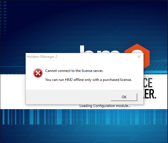Screen dimensions: 168x143
Task: Click the gray footer area beside OK
Action: tap(68, 97)
